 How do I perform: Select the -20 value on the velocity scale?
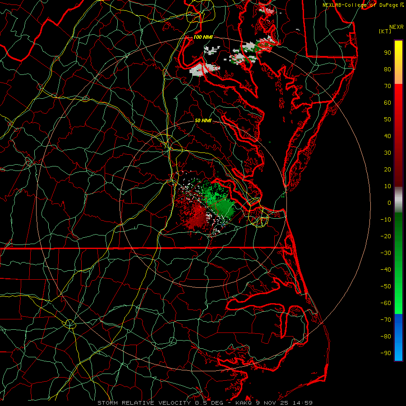[x=386, y=236]
